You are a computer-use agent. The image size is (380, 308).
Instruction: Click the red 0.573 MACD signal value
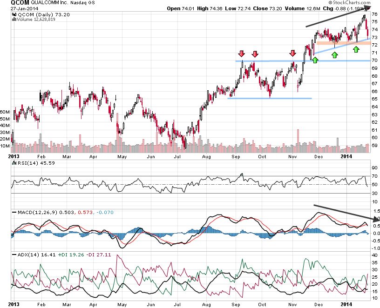coord(85,212)
